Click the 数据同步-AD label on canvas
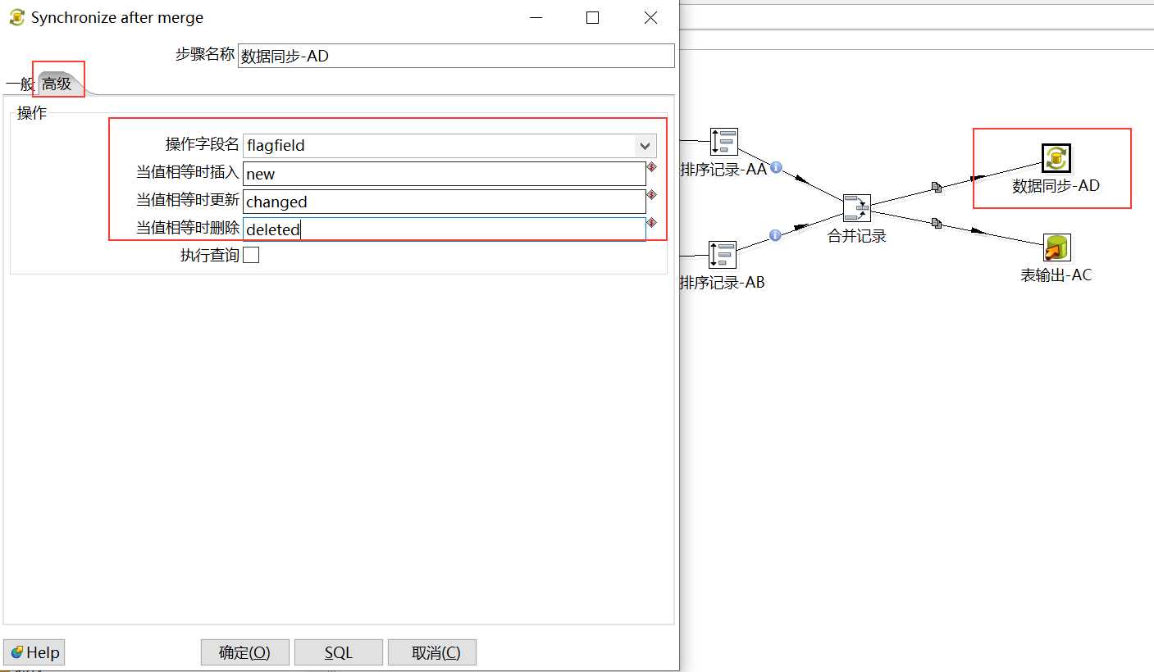 (x=1056, y=186)
